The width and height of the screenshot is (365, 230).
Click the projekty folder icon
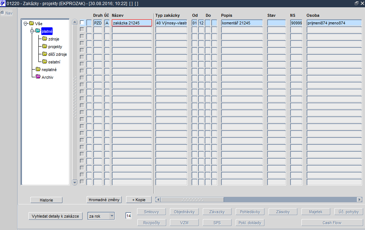[45, 46]
